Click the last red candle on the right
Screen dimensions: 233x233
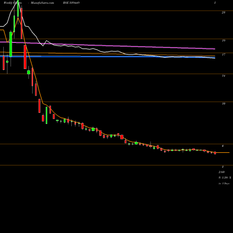pos(215,153)
